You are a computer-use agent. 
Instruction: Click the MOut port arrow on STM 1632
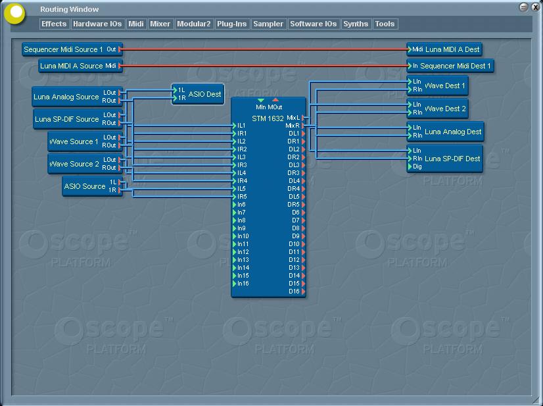[275, 100]
